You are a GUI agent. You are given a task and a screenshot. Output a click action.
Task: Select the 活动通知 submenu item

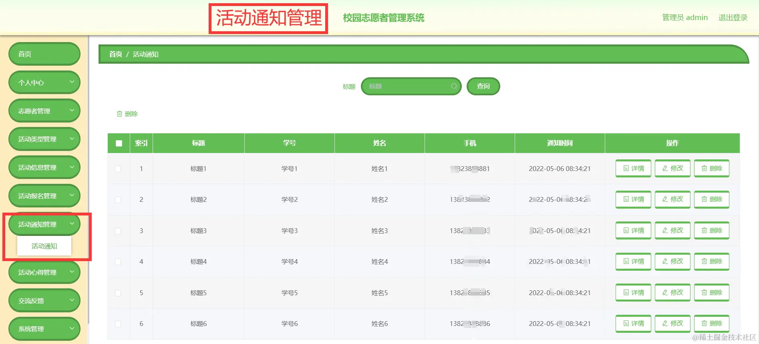[44, 246]
